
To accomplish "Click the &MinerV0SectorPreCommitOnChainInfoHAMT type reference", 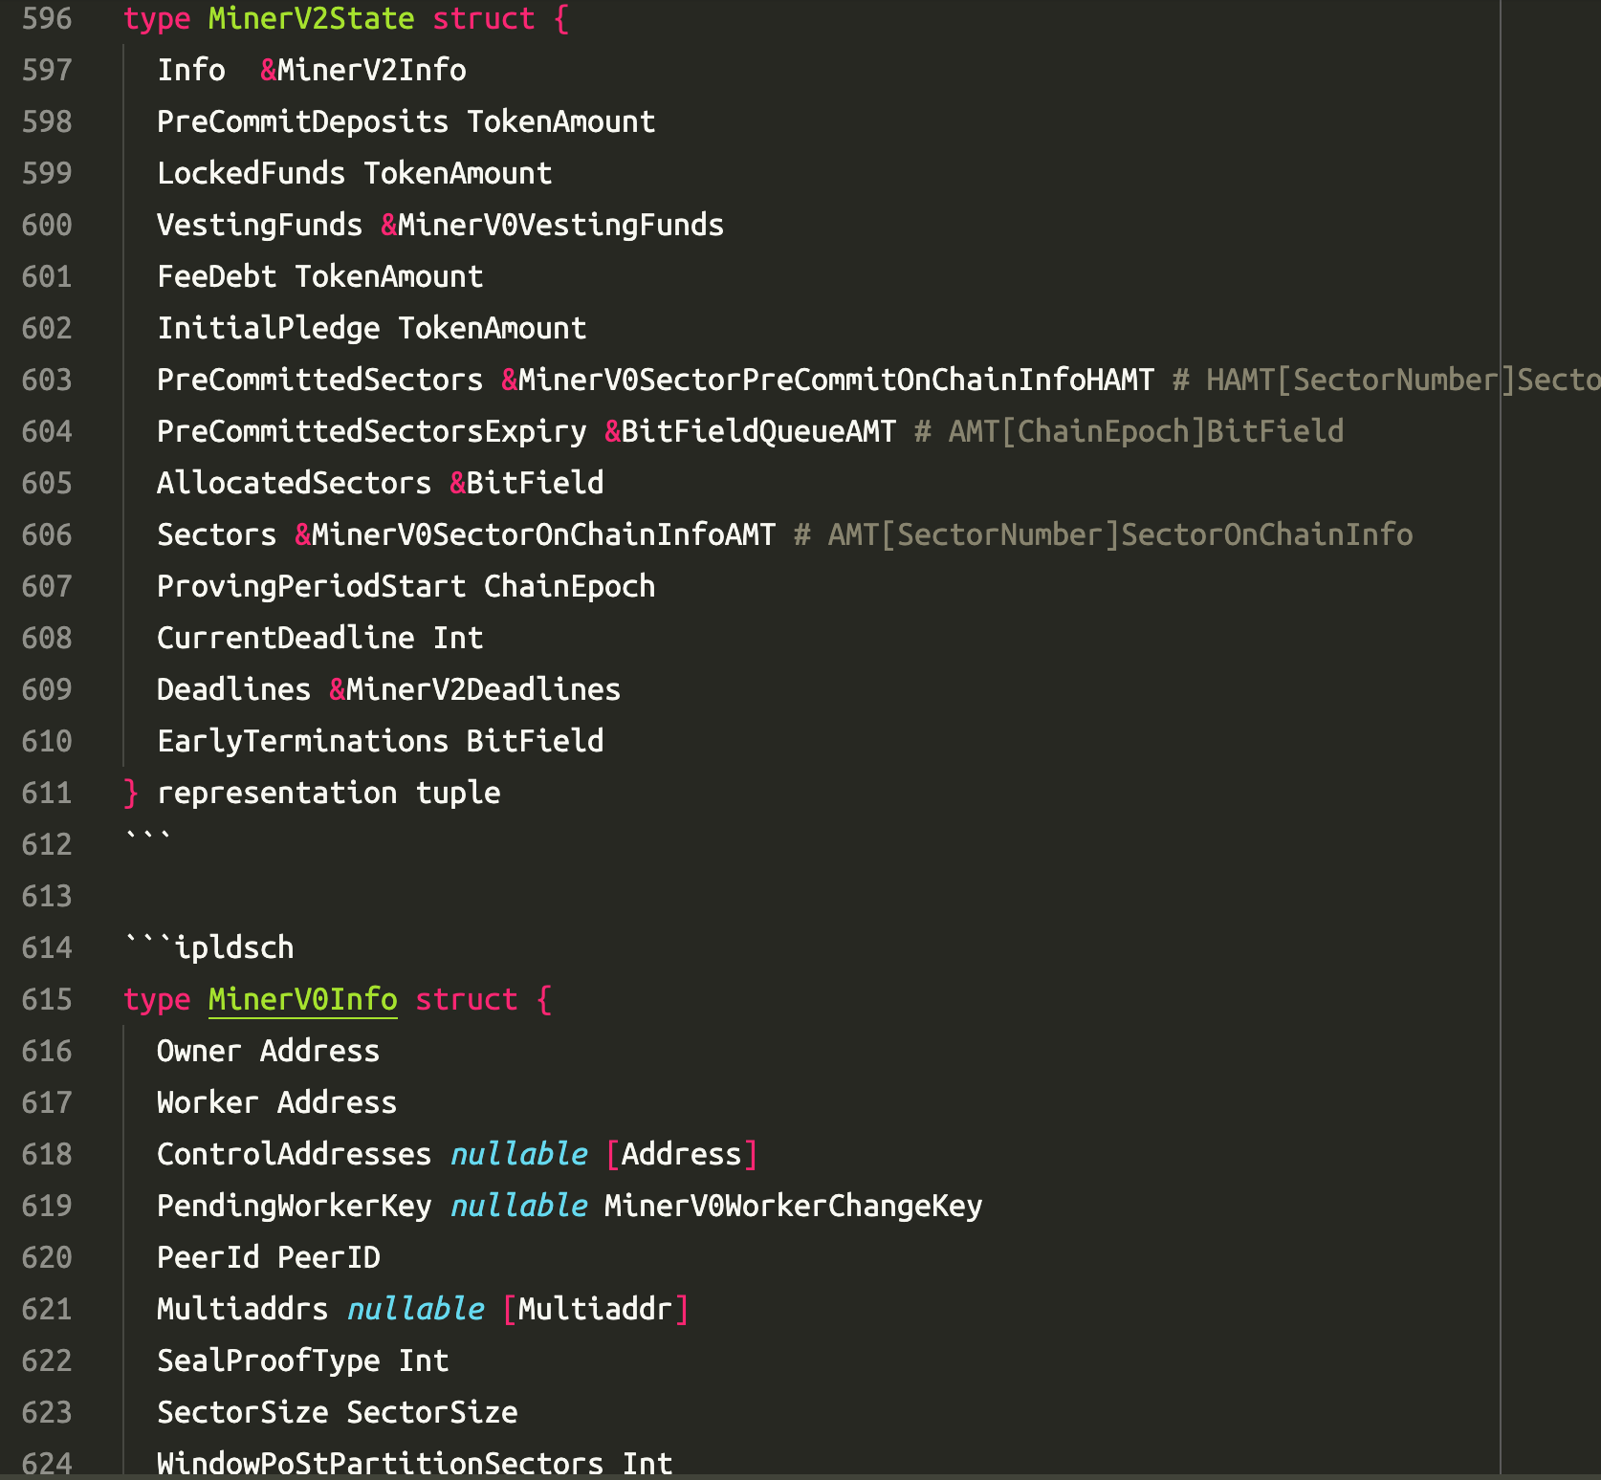I will (828, 380).
